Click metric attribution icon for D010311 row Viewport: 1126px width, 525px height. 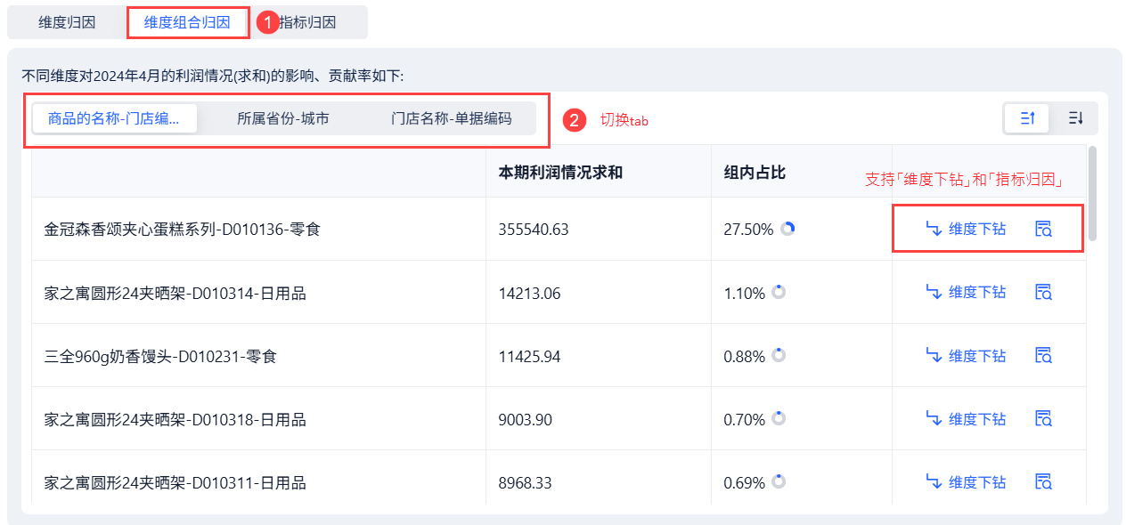[x=1043, y=481]
